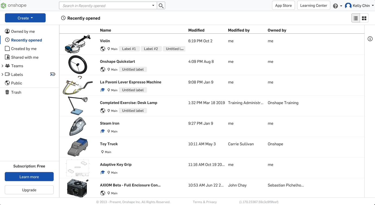
Task: Click the create new label icon
Action: pos(53,74)
